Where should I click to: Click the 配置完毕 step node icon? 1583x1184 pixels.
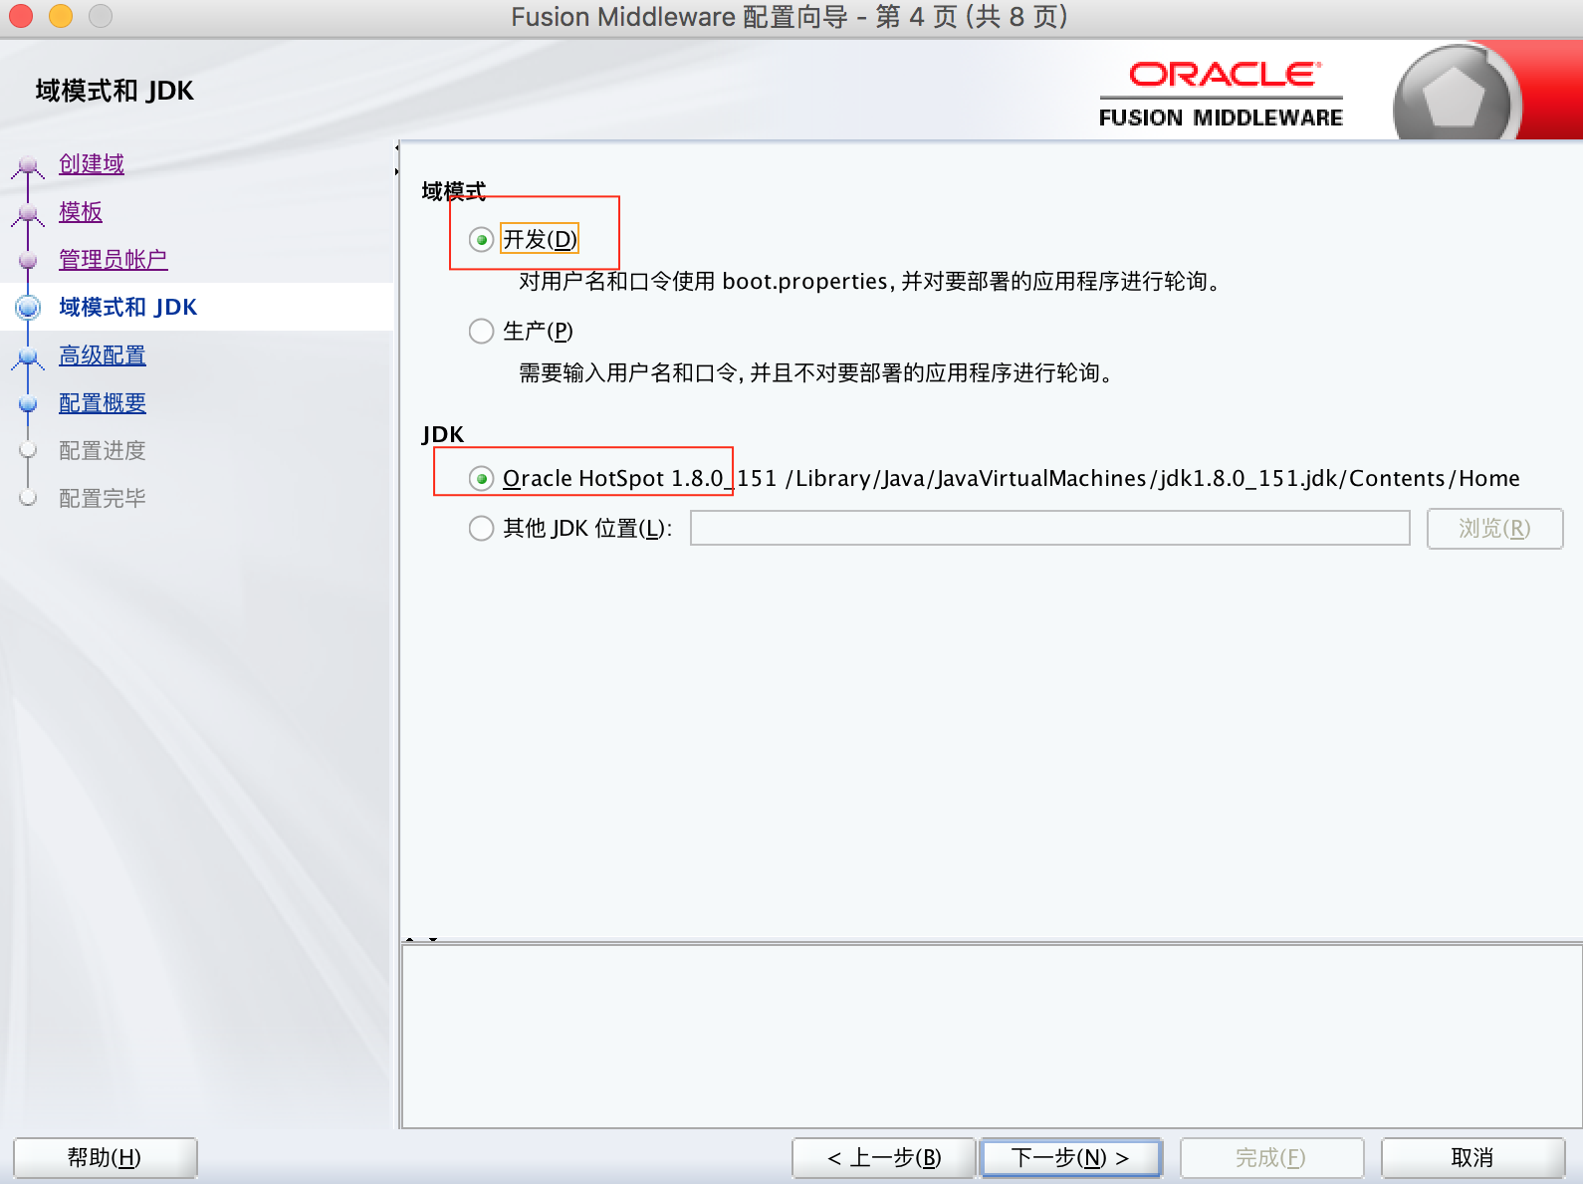[x=28, y=498]
